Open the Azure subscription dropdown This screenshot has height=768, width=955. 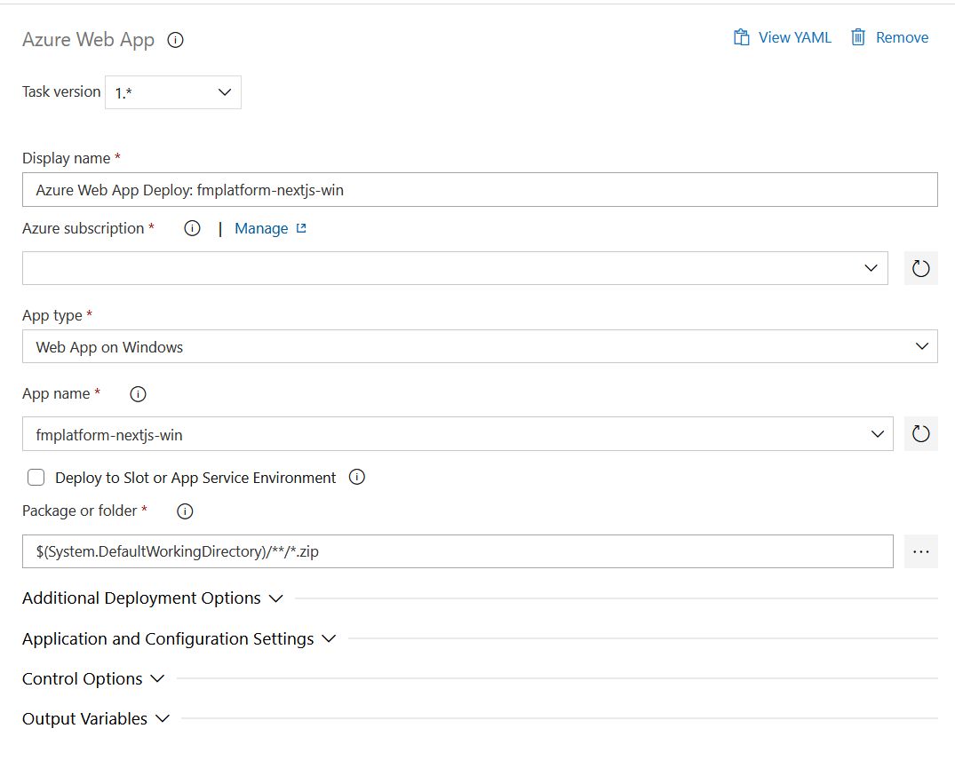click(455, 268)
